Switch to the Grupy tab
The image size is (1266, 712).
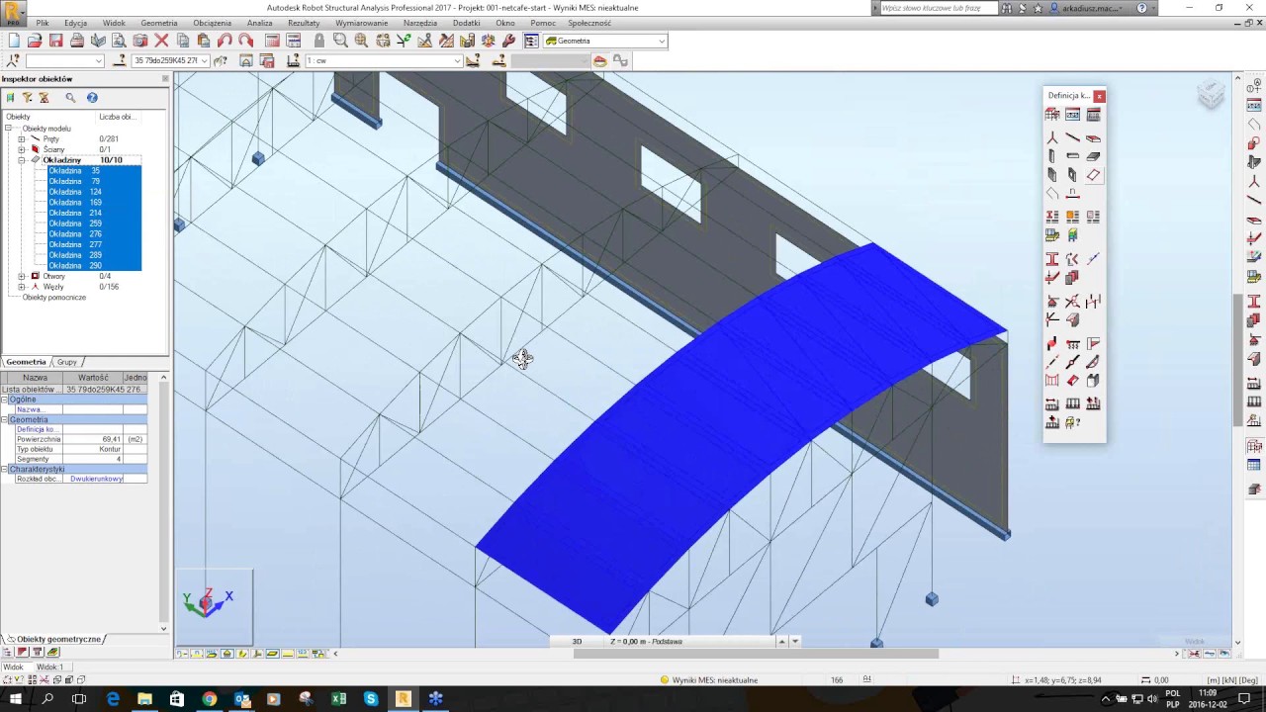[x=67, y=362]
